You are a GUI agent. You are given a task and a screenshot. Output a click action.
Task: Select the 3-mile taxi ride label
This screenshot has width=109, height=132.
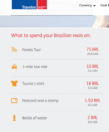click(x=35, y=67)
